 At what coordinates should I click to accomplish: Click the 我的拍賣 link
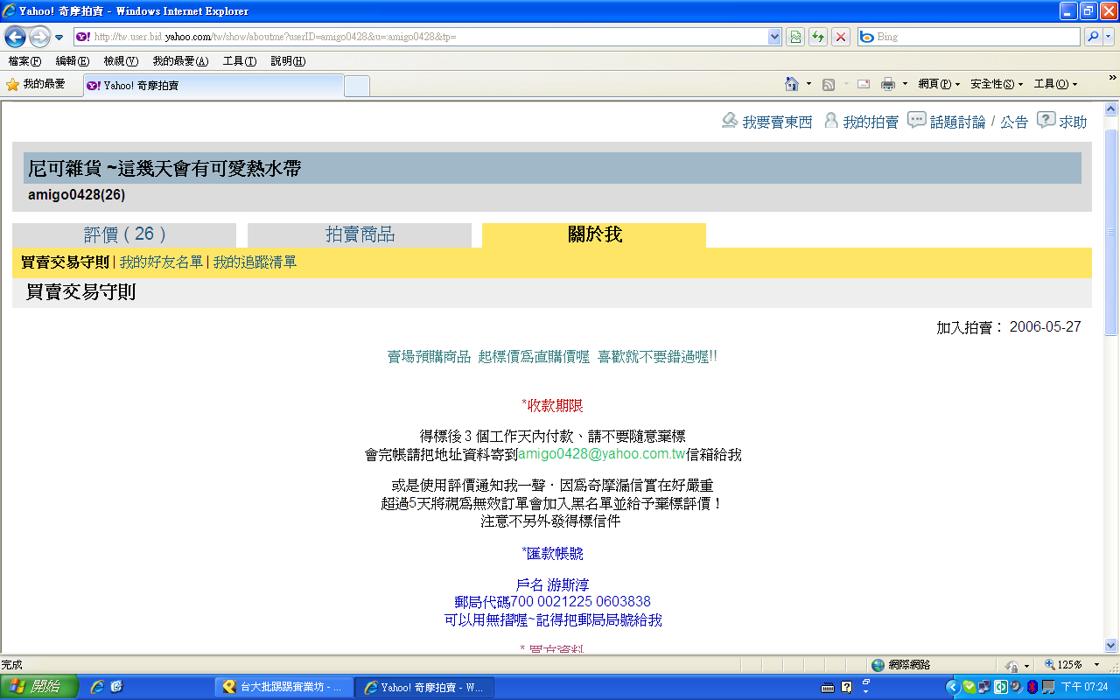871,122
